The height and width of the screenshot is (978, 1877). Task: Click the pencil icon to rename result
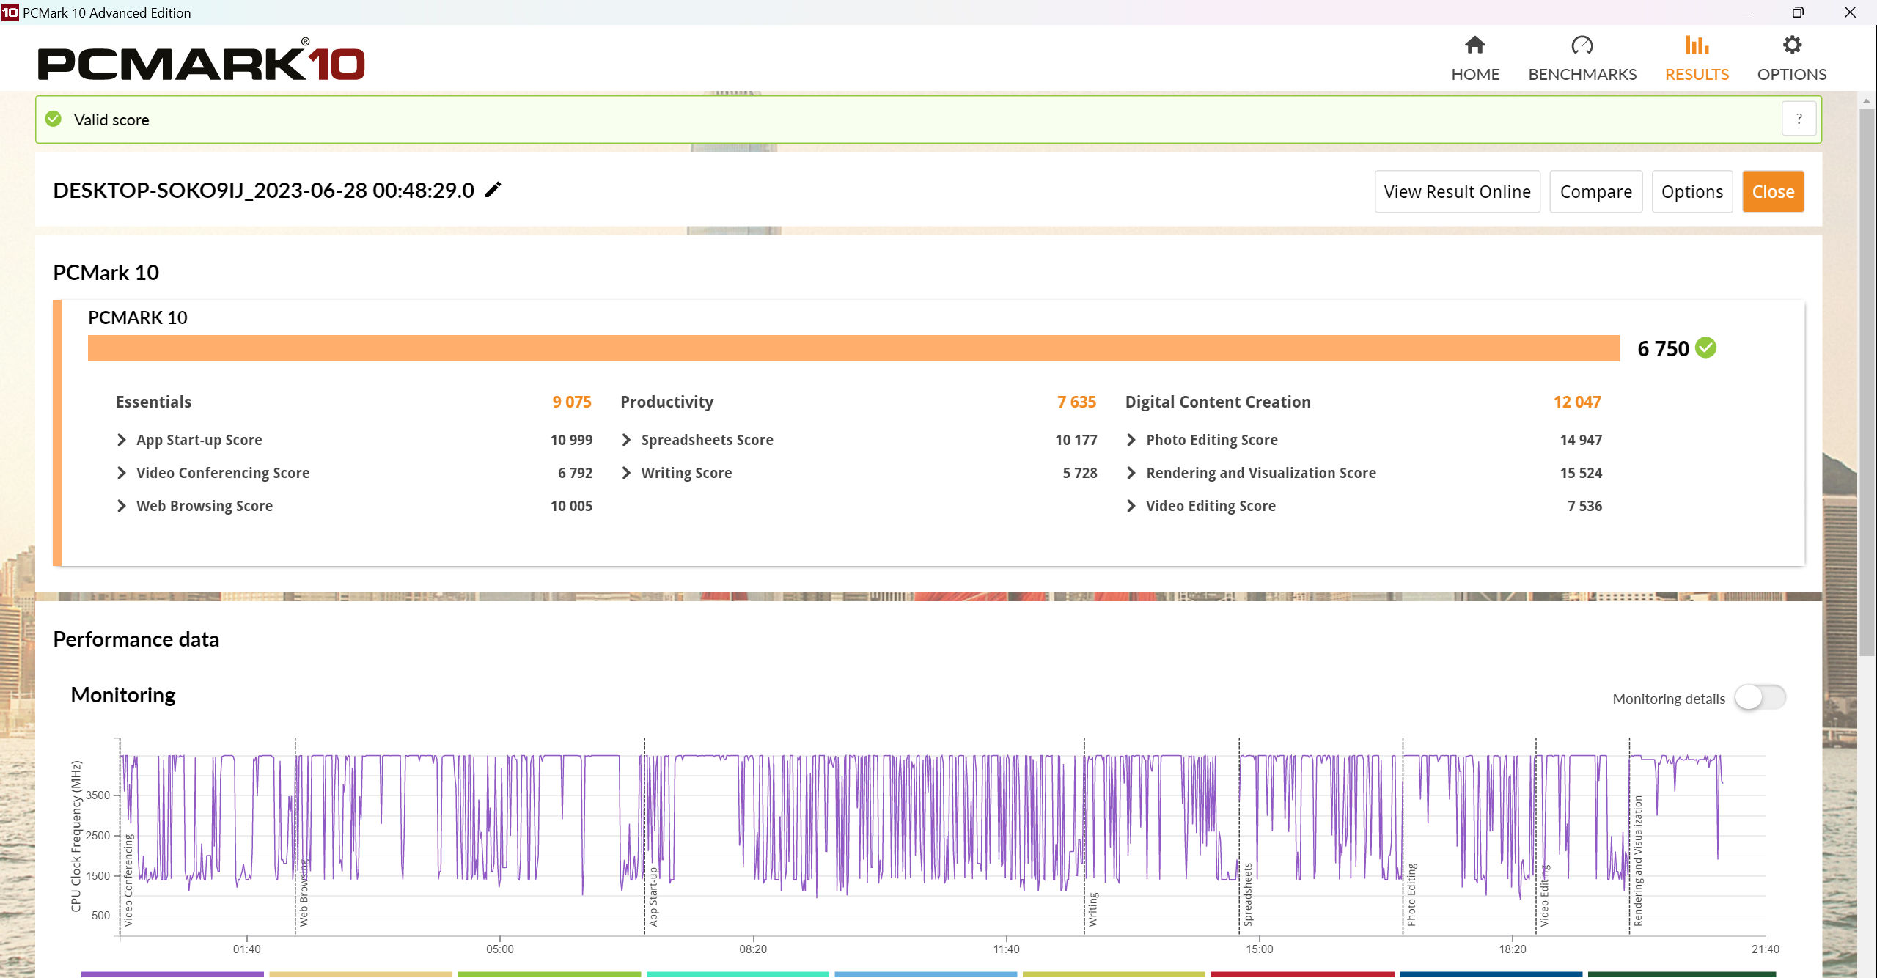click(493, 190)
